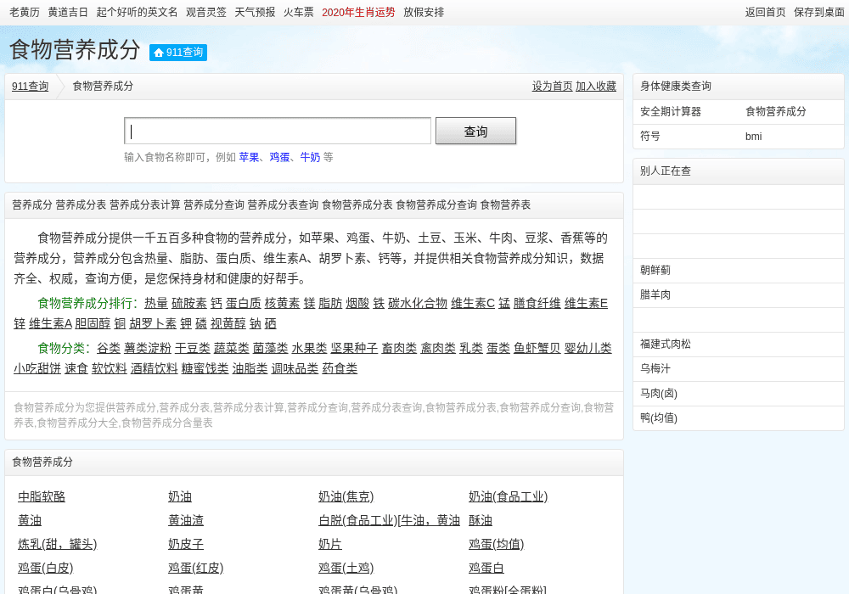
Task: Open 安全期计算器 in the sidebar
Action: click(x=671, y=111)
